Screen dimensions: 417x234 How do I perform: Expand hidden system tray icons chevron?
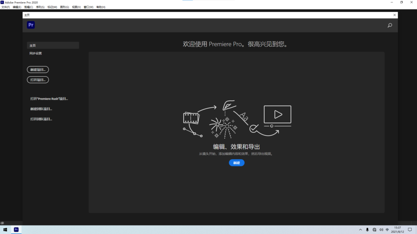coord(360,230)
